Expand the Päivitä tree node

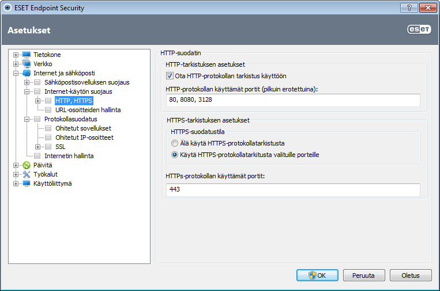16,166
